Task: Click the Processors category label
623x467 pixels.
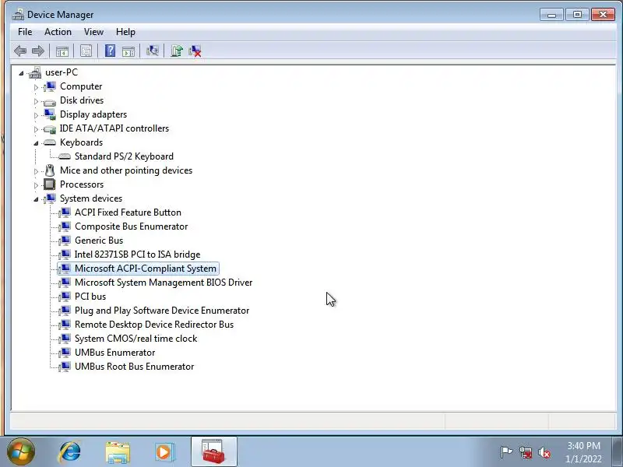Action: point(82,184)
